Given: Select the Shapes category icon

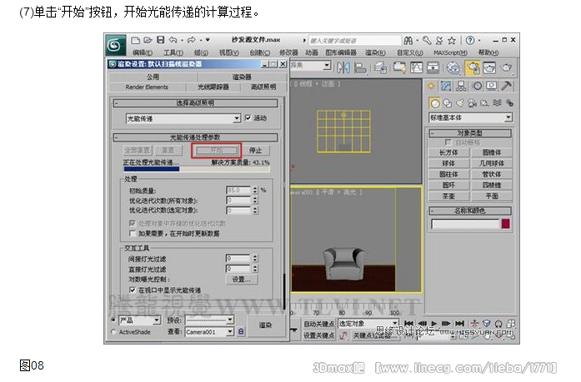Looking at the screenshot, I should click(448, 103).
